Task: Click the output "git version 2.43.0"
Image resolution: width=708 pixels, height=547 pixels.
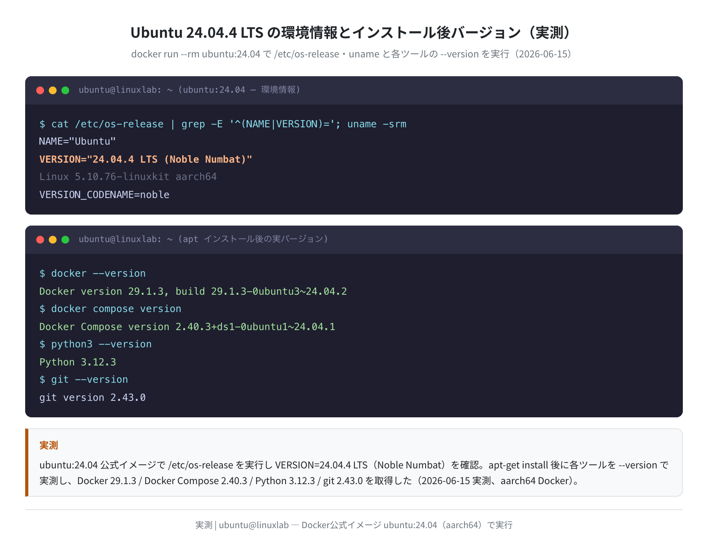Action: pyautogui.click(x=92, y=397)
